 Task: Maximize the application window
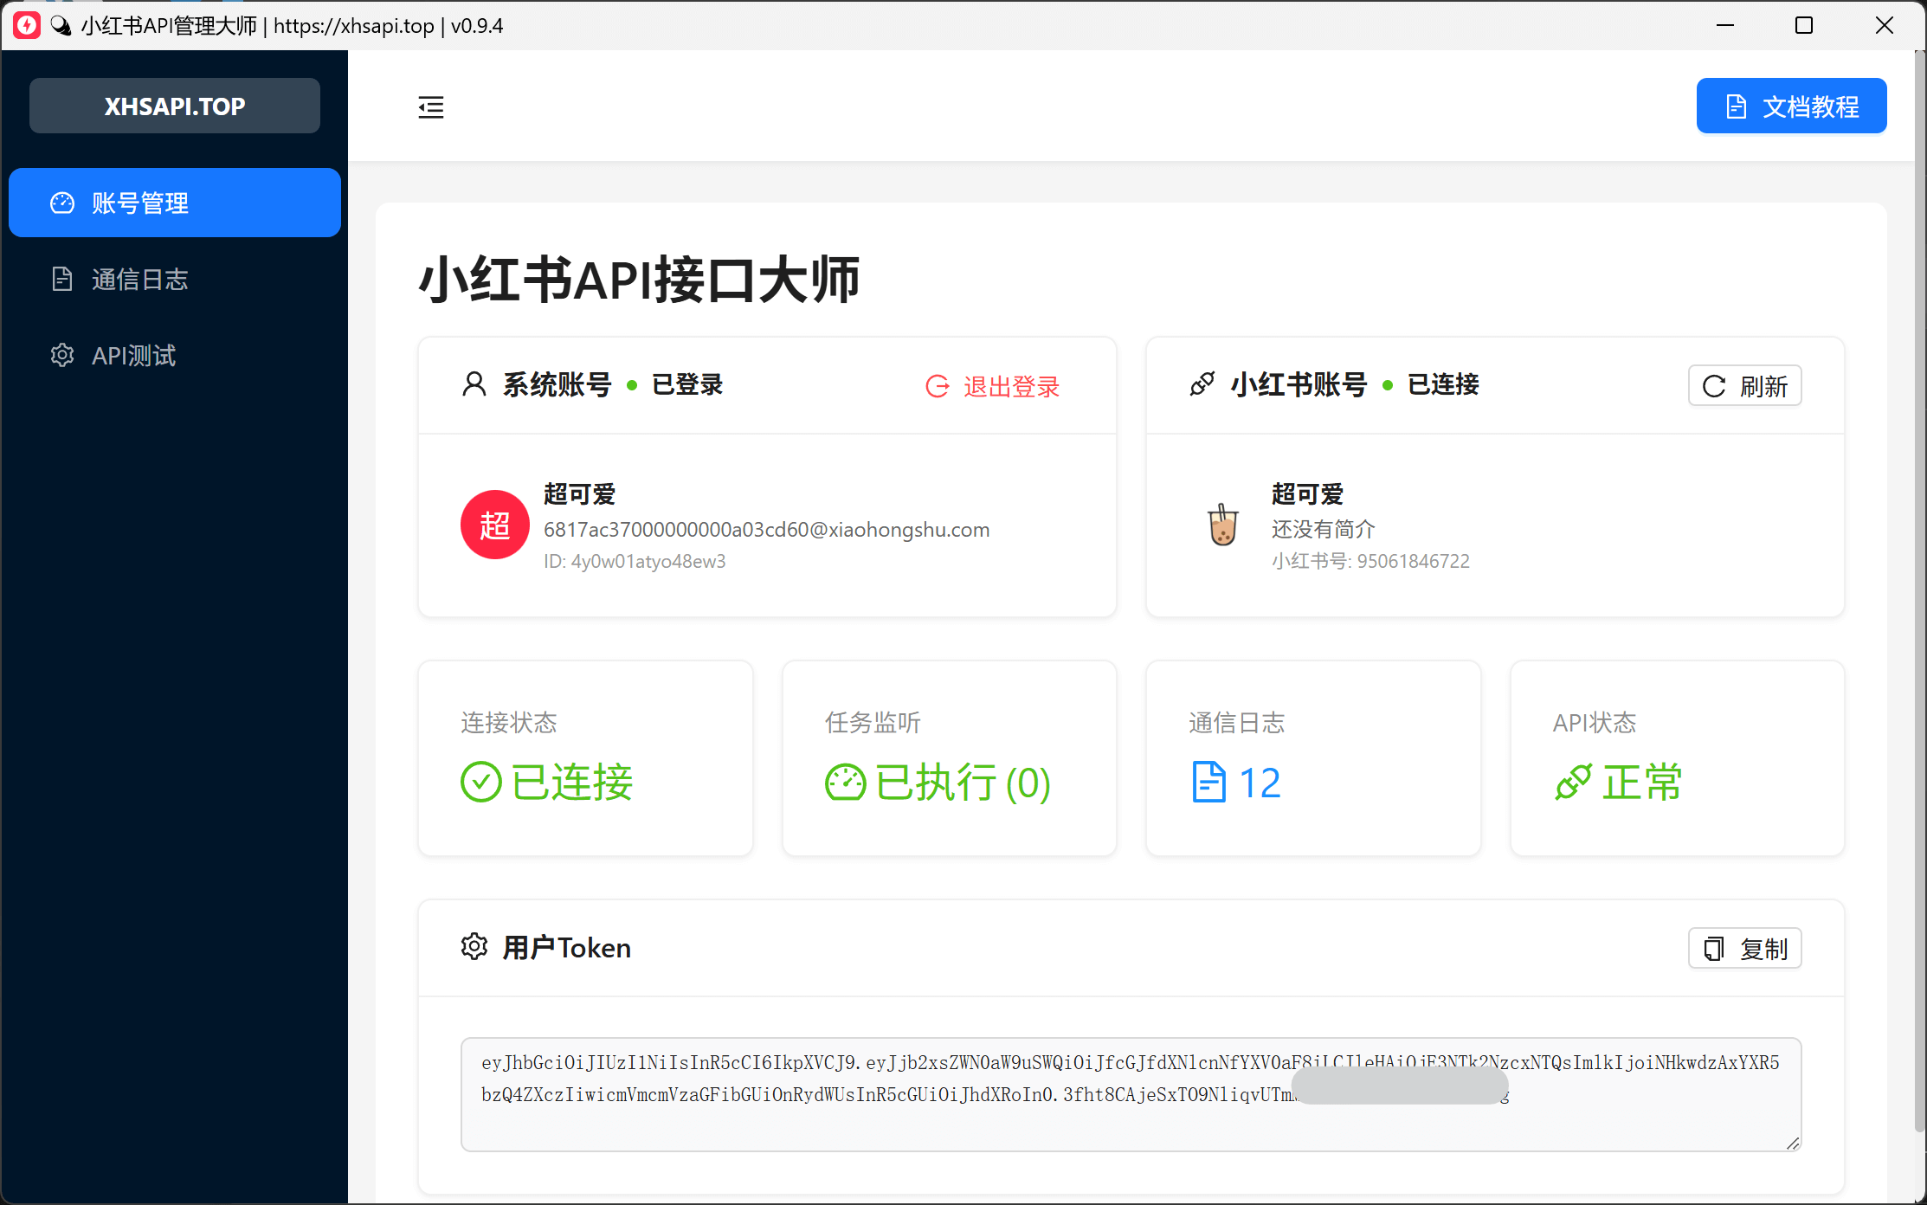1804,25
